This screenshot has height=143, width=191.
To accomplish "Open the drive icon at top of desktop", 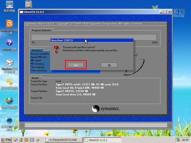I will tap(29, 4).
